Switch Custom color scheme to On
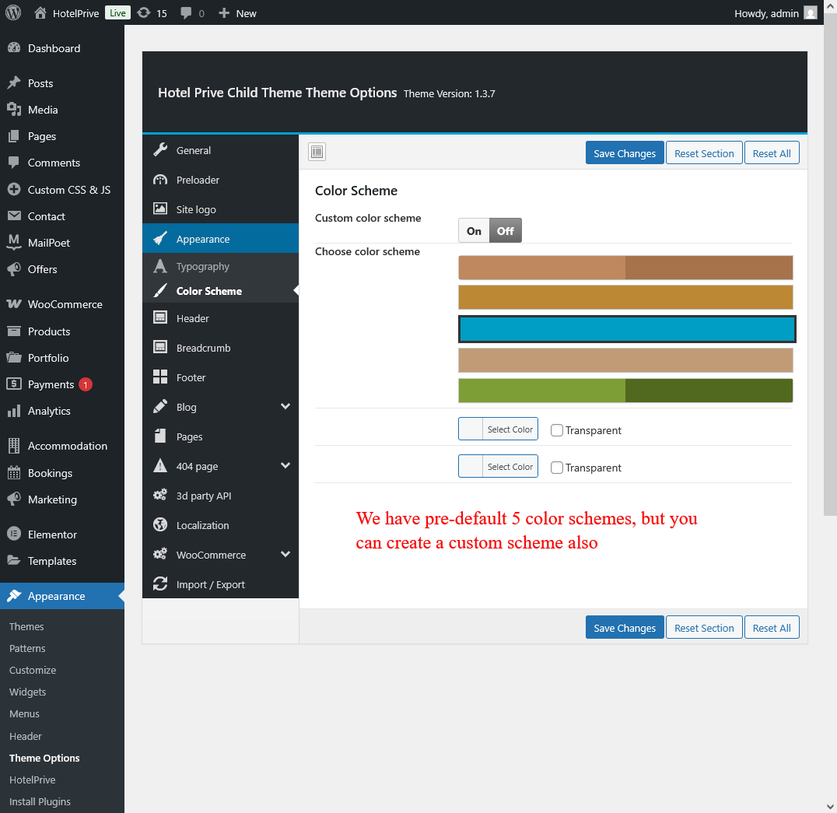Screen dimensions: 837x813 [474, 231]
